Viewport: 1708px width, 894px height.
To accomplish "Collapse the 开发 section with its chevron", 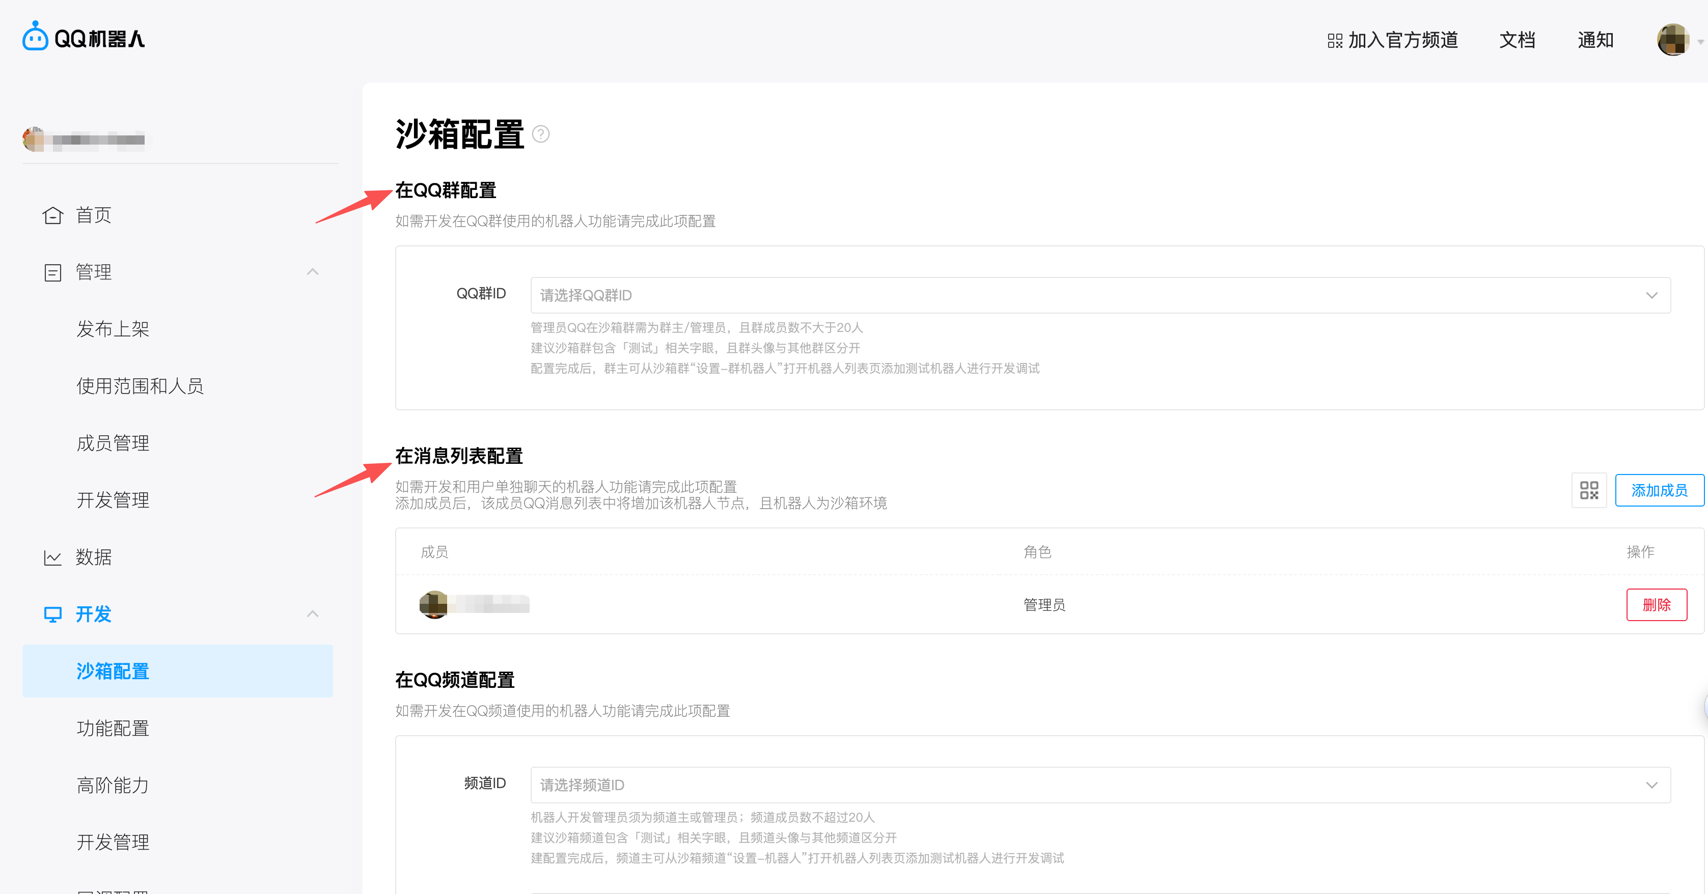I will point(312,614).
